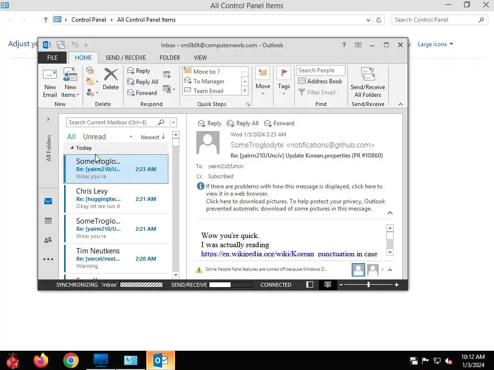Open the Address Book
Screen dimensions: 494x370
pyautogui.click(x=320, y=81)
